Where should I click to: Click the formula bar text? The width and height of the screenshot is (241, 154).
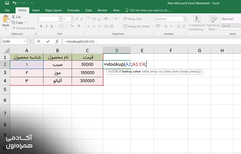(80, 42)
